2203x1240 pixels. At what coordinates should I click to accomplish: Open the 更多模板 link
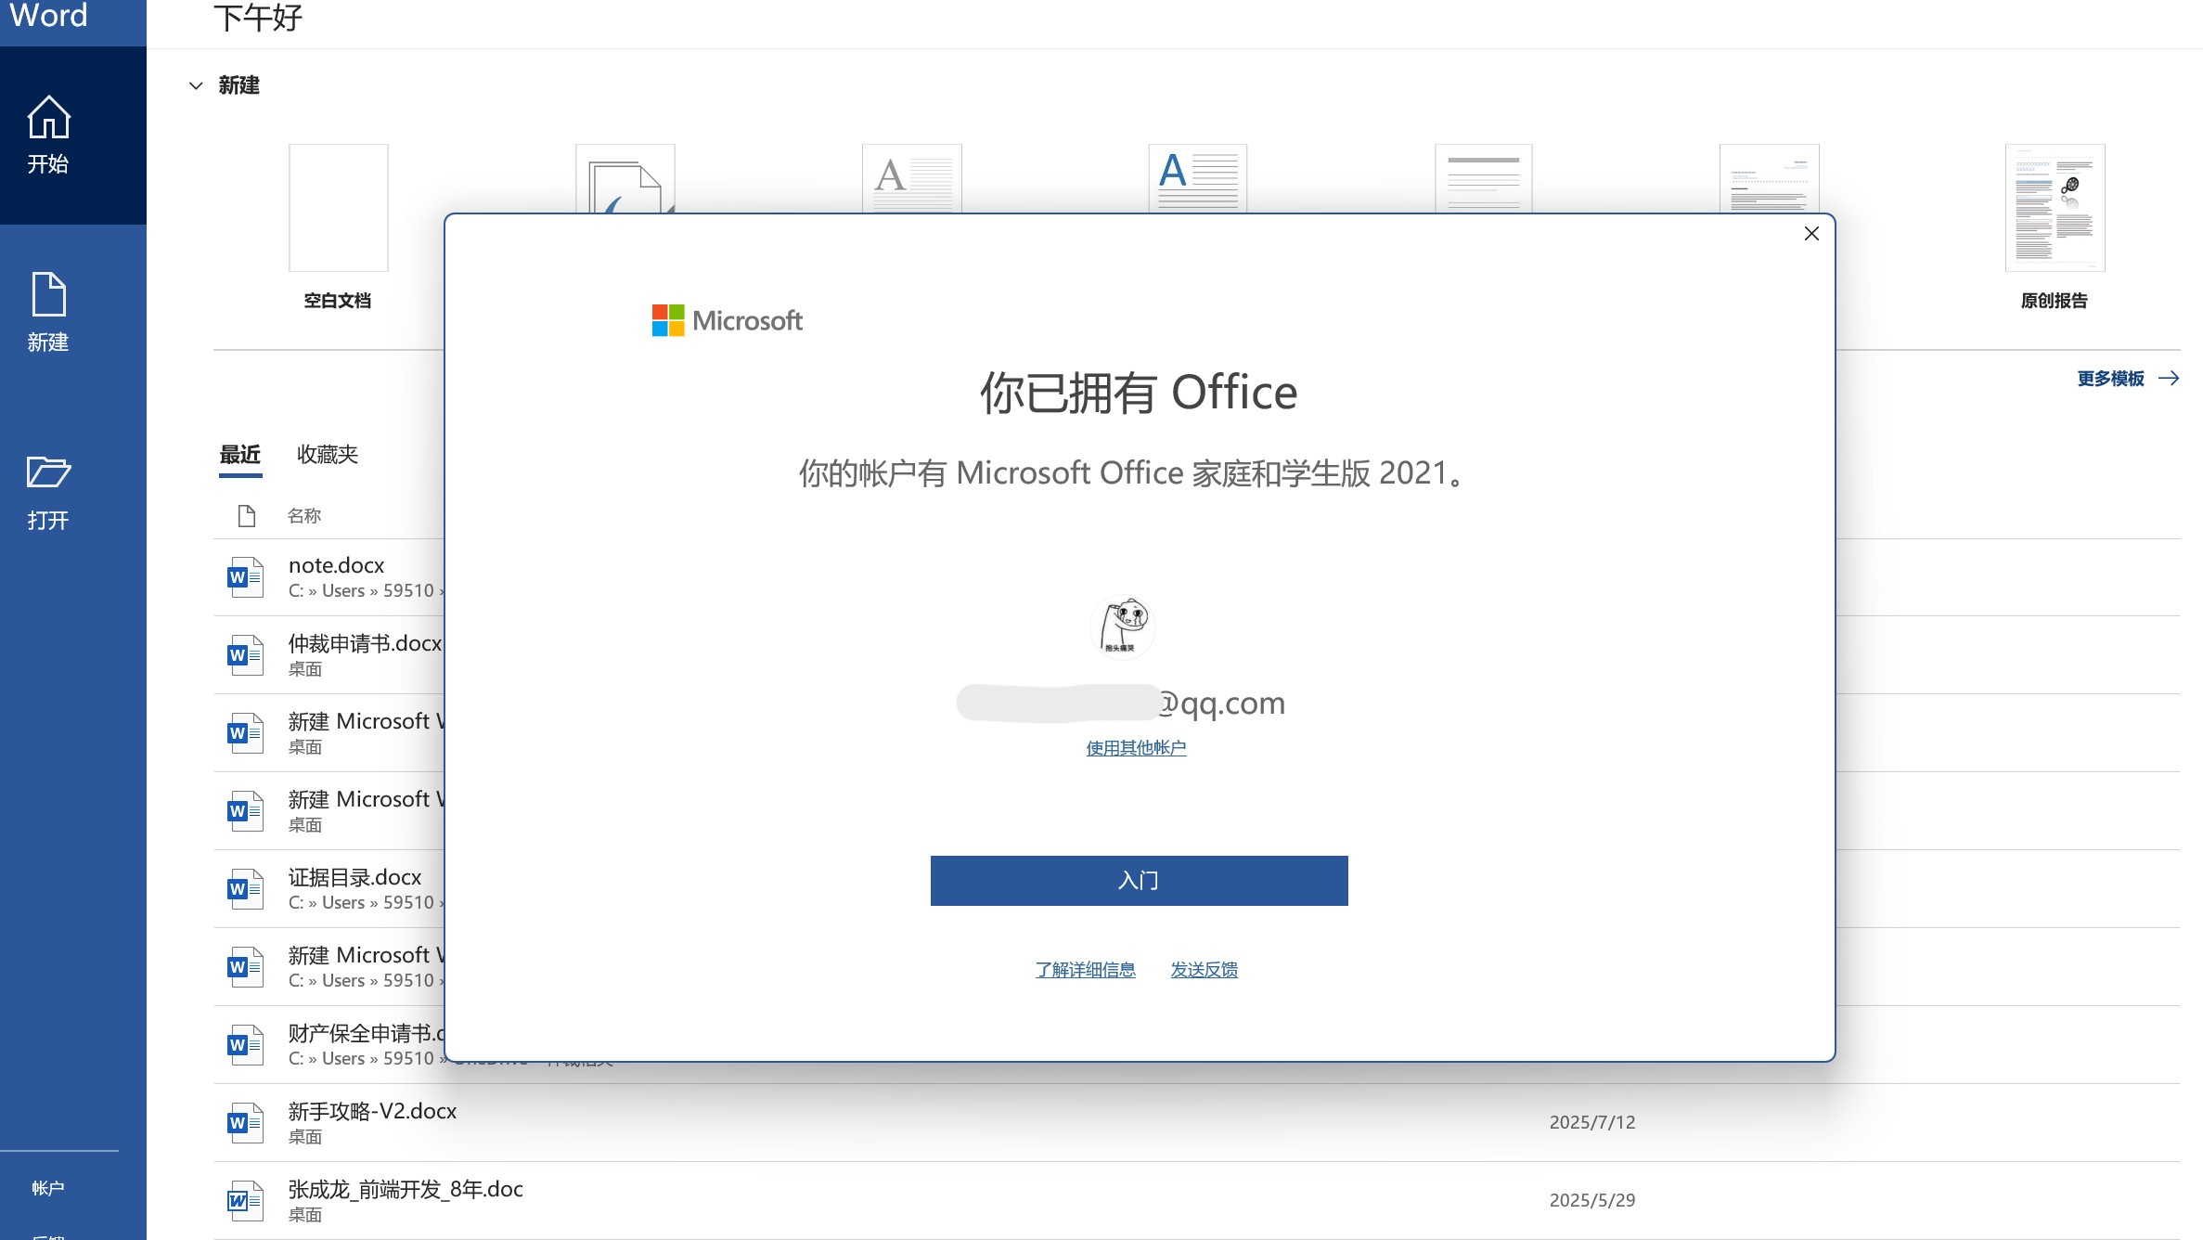pos(2128,379)
